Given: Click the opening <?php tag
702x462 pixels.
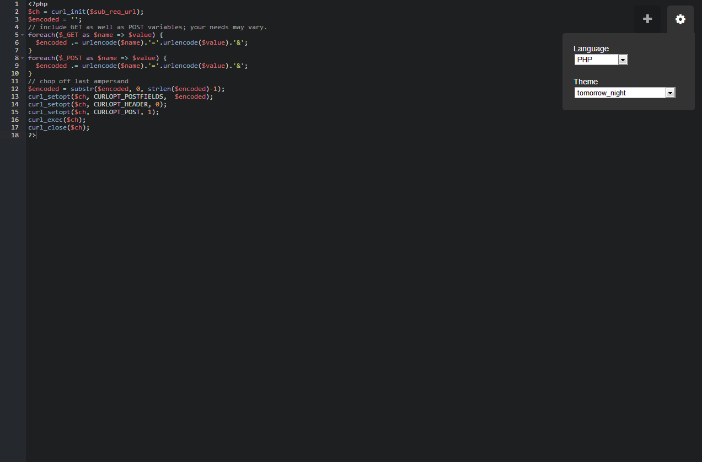Looking at the screenshot, I should [x=38, y=4].
